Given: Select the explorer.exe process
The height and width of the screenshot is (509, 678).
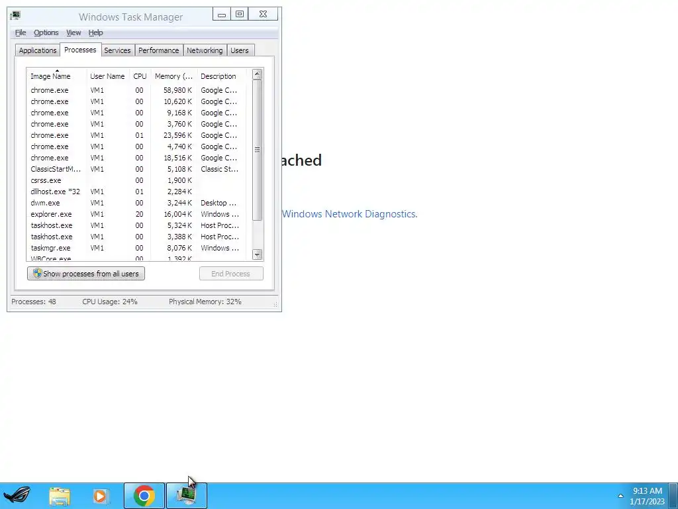Looking at the screenshot, I should coord(136,214).
